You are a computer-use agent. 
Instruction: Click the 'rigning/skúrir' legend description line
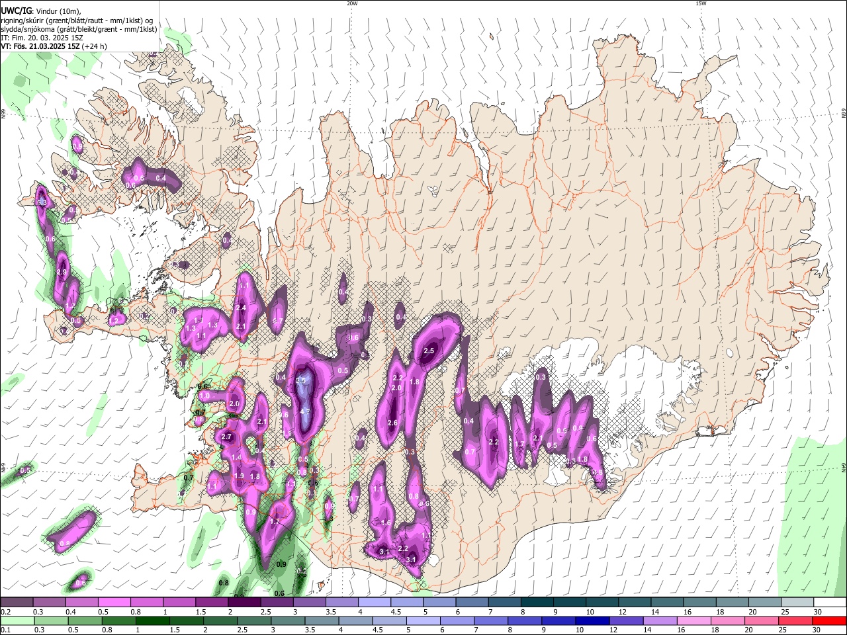pos(77,21)
